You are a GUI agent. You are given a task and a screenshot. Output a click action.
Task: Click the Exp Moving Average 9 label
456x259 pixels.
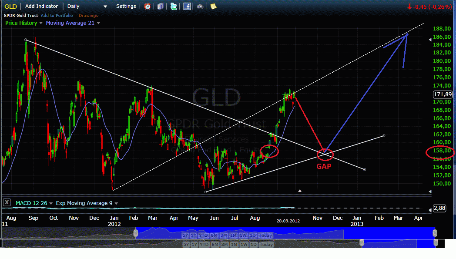(x=84, y=203)
